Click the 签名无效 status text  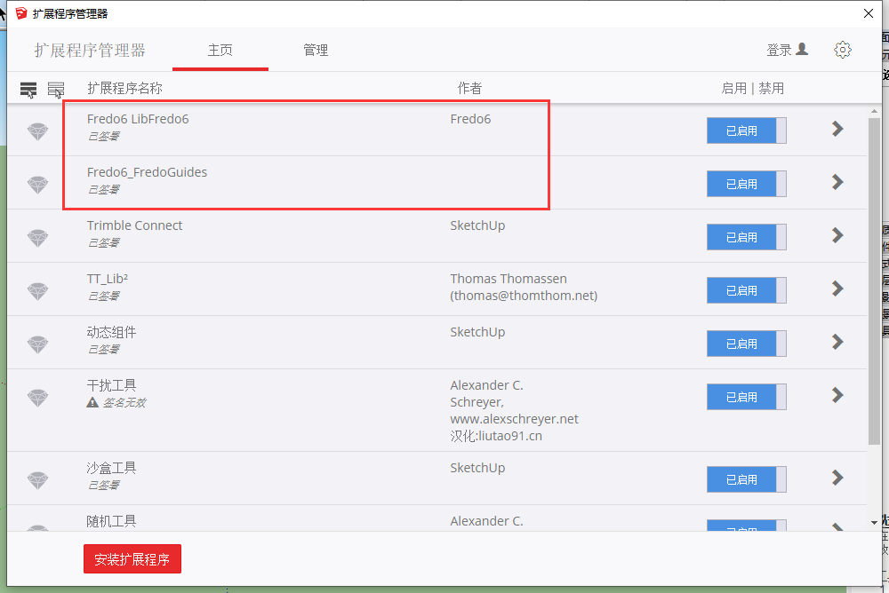(124, 403)
